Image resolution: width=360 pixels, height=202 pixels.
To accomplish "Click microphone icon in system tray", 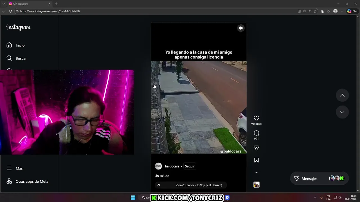I will pyautogui.click(x=321, y=198).
